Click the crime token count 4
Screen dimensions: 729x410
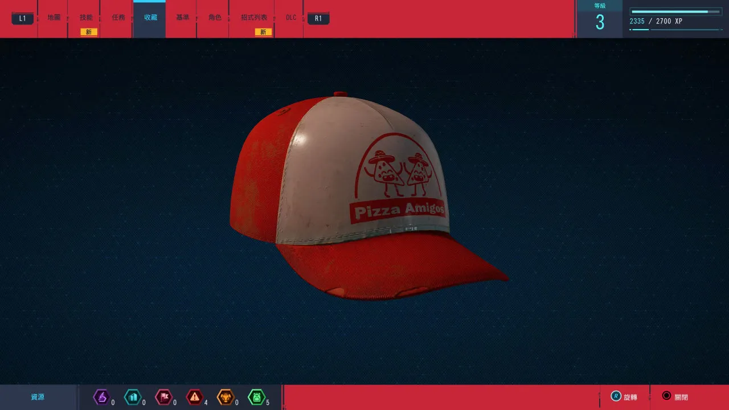click(x=206, y=403)
